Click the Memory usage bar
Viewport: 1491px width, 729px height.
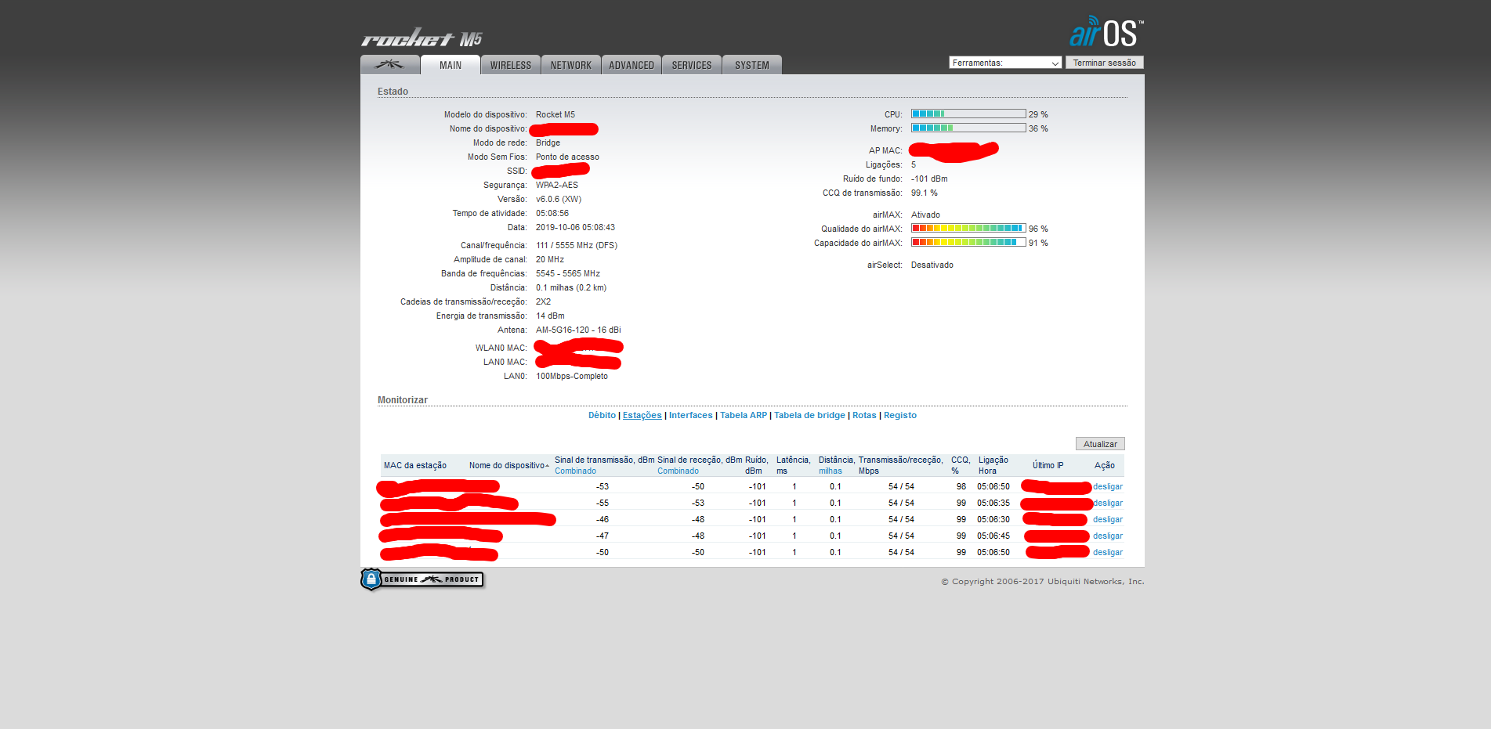968,128
